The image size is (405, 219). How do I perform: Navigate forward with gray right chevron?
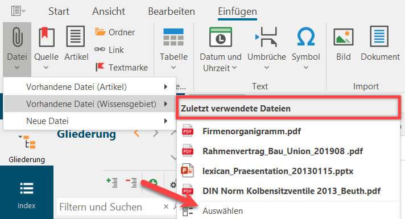(x=156, y=134)
